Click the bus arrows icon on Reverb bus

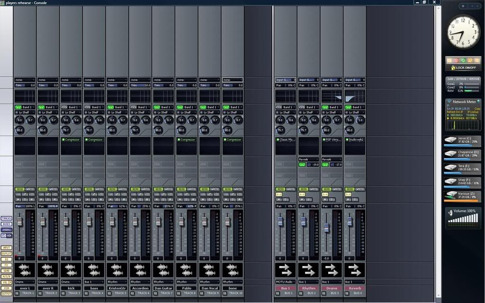(354, 270)
